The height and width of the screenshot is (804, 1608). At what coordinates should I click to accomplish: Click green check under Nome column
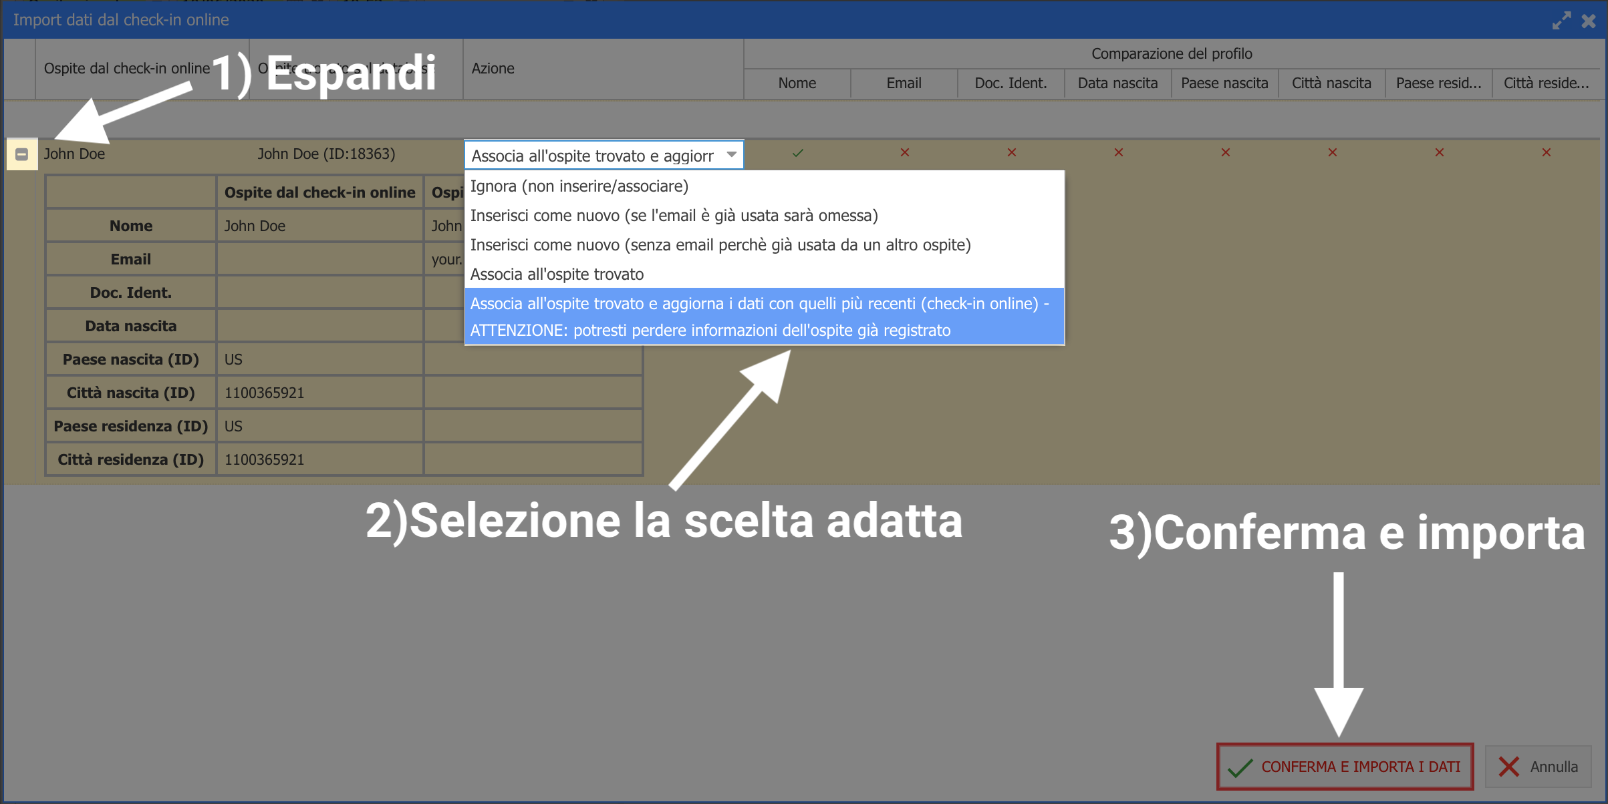point(797,153)
